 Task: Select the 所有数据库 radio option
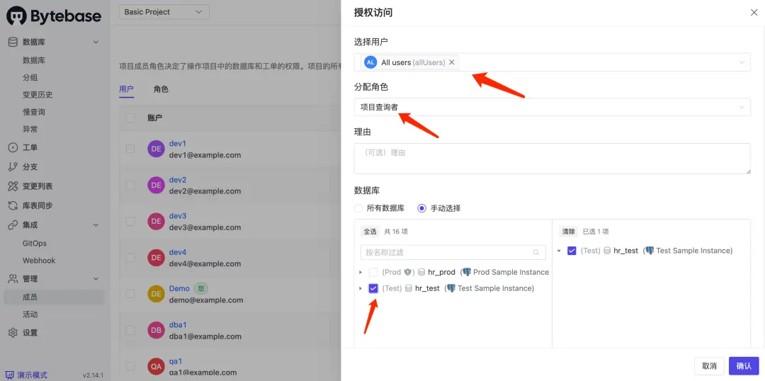(358, 208)
